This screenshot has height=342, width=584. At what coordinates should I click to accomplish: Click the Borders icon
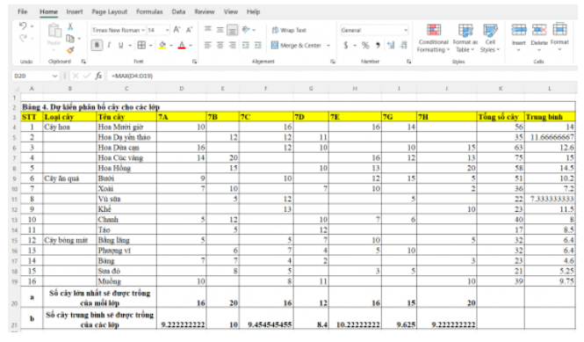[141, 45]
